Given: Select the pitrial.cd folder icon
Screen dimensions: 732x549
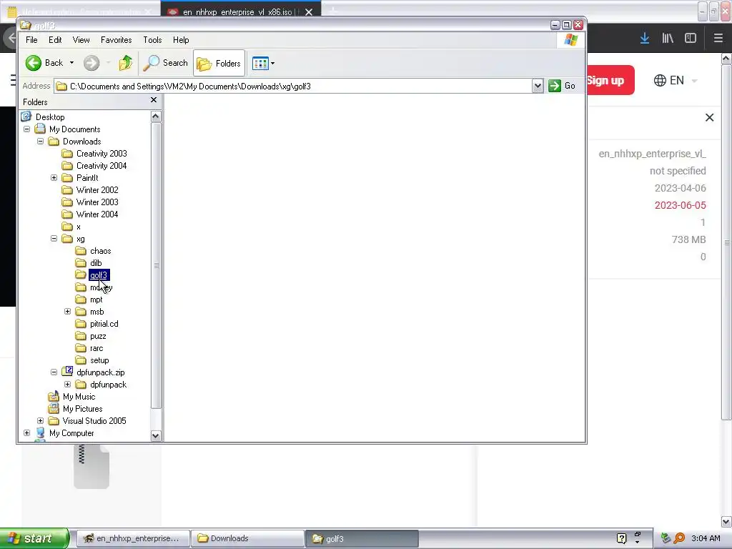Looking at the screenshot, I should 81,324.
